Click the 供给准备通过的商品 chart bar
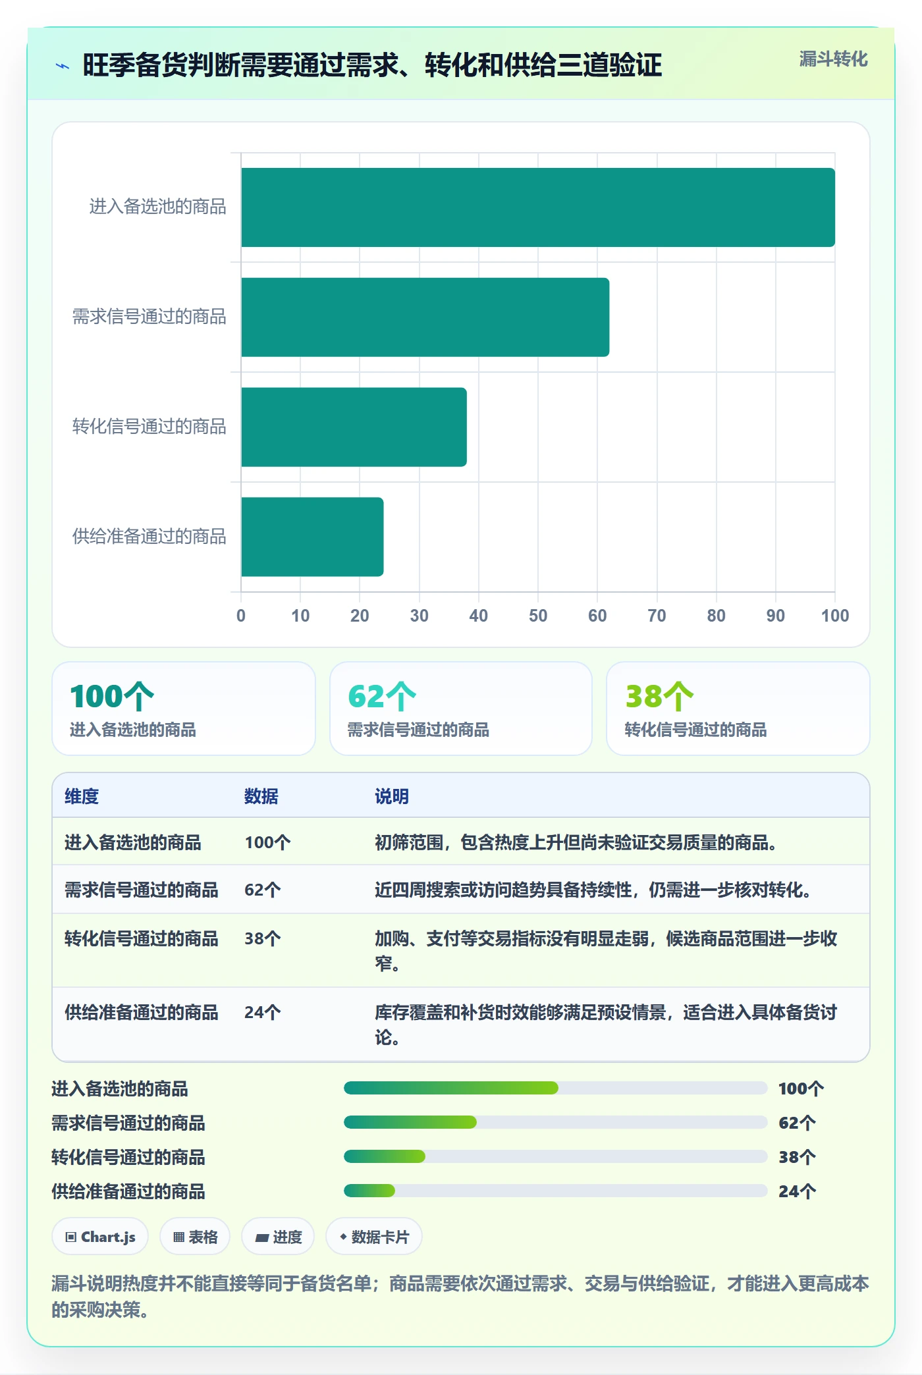Screen dimensions: 922x1375 click(312, 537)
